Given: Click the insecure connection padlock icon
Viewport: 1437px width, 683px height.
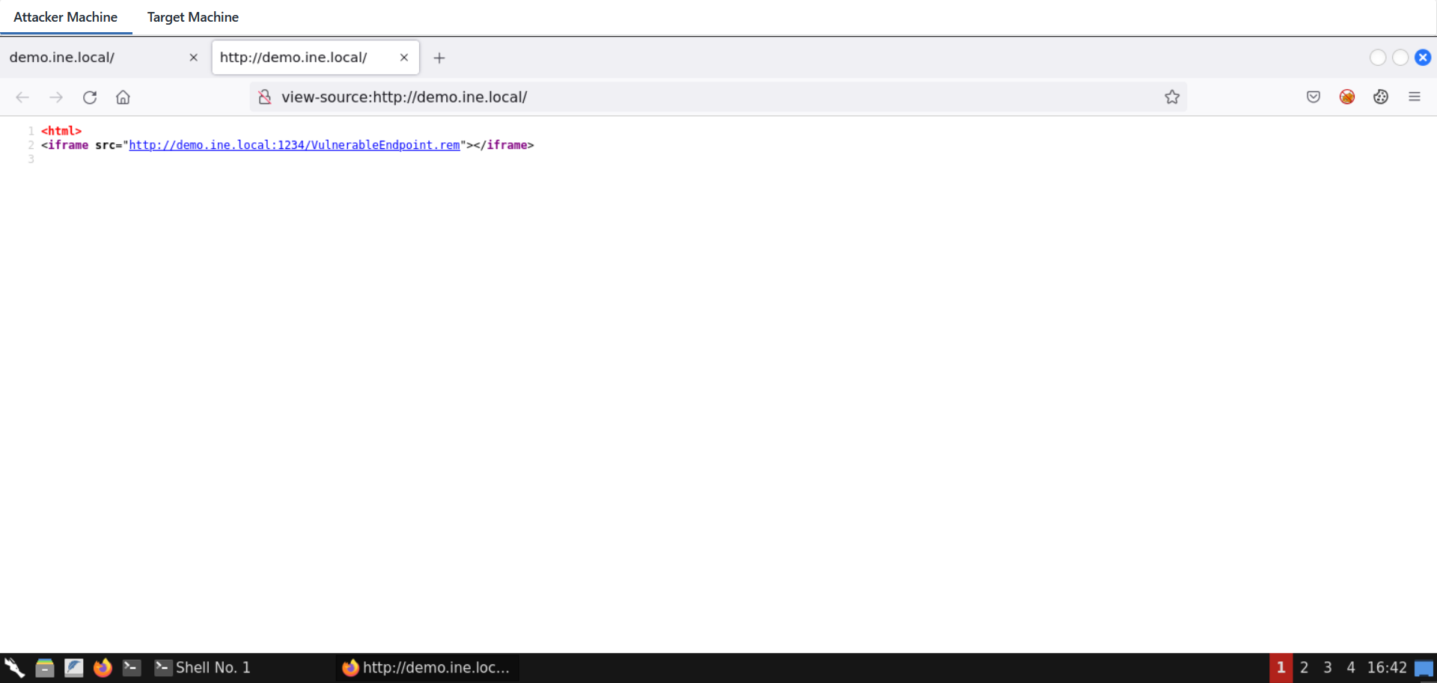Looking at the screenshot, I should [x=264, y=97].
